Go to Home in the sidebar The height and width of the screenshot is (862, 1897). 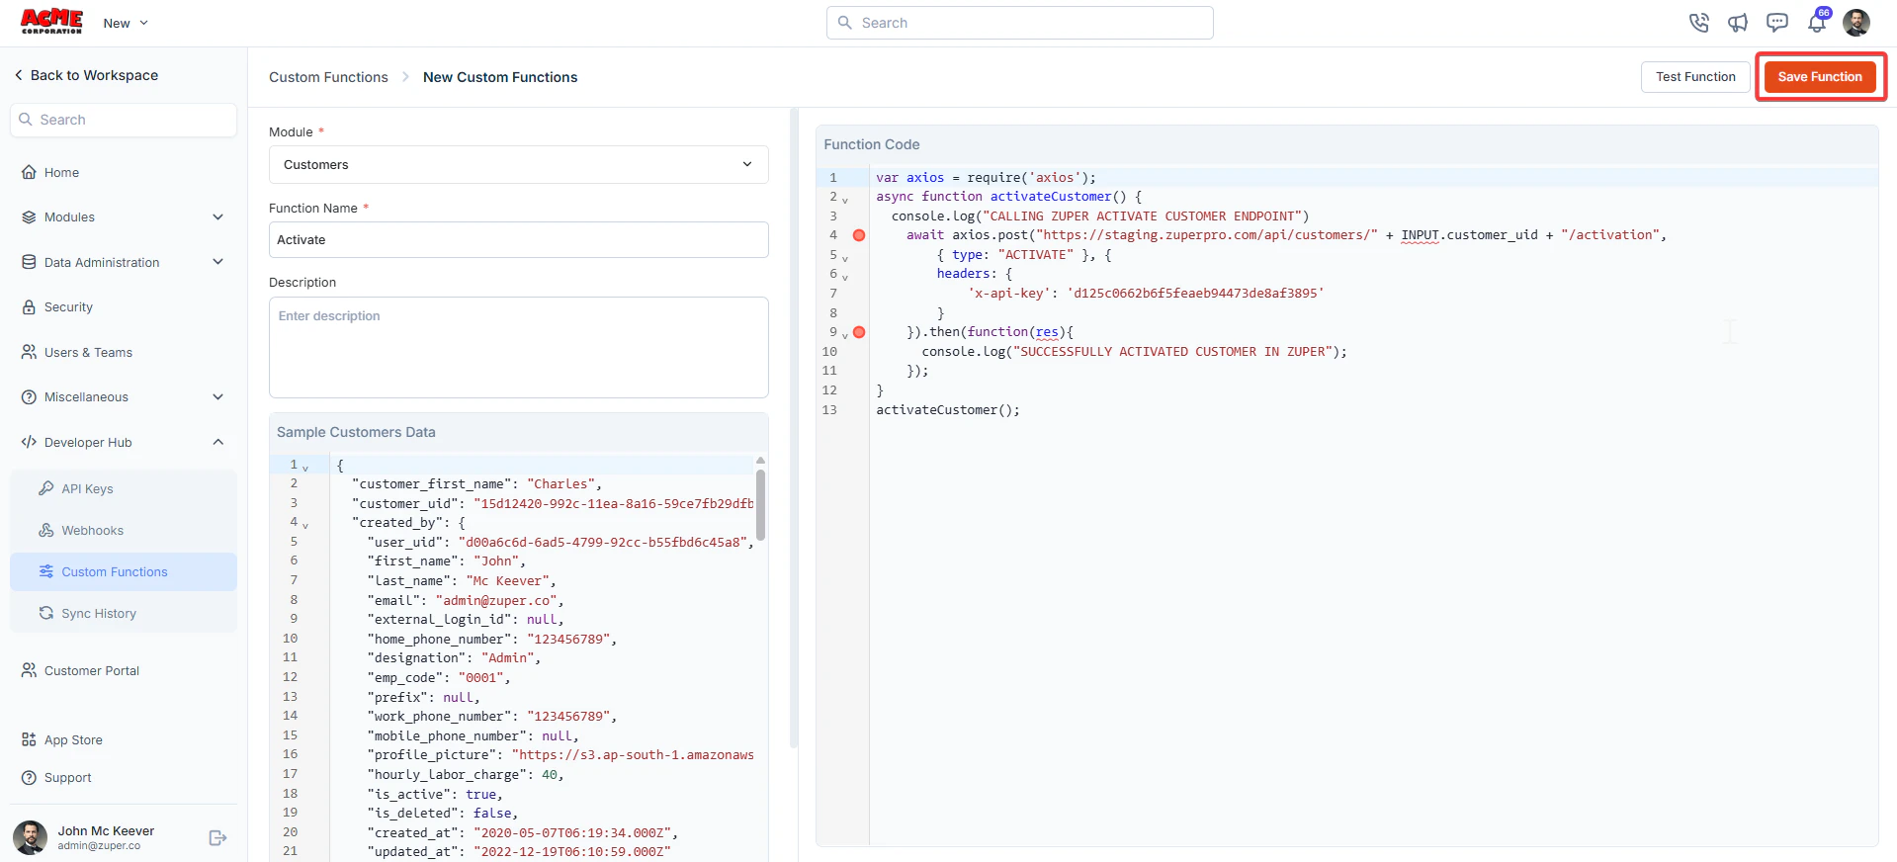coord(124,172)
